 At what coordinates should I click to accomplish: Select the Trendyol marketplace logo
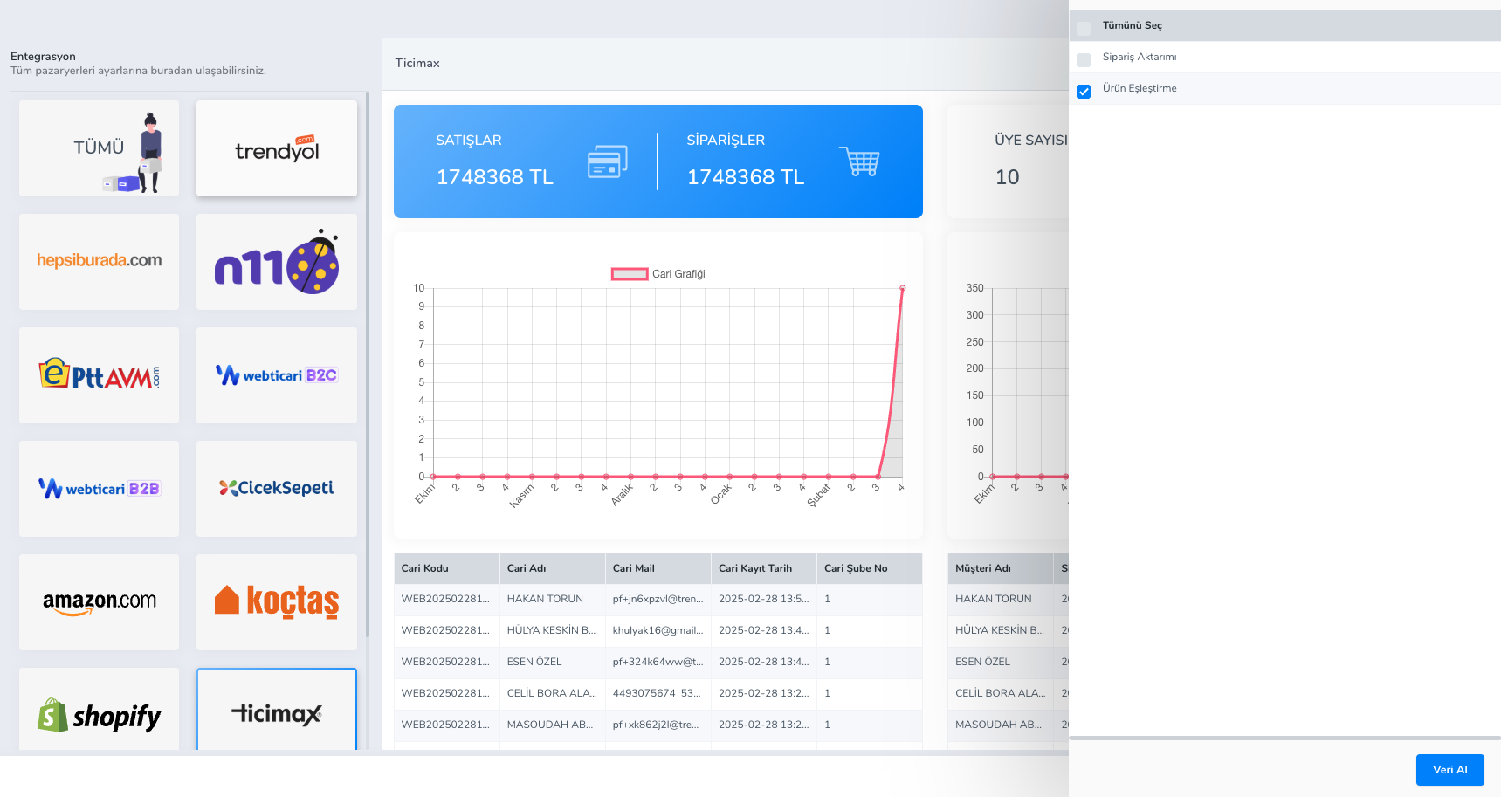point(276,149)
